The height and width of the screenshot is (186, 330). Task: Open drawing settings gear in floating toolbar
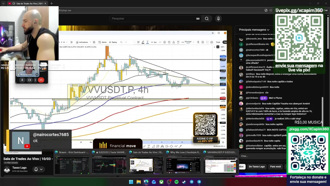164,42
